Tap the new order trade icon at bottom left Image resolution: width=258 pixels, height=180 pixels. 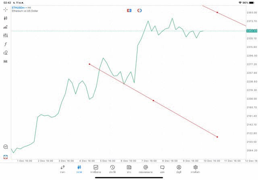coord(6,157)
